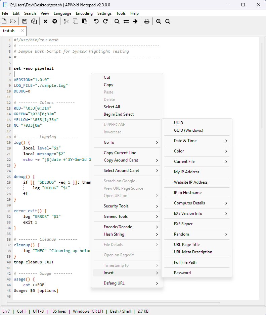Screen dimensions: 266x315
Task: Click the Replace double-arrow icon
Action: (x=126, y=21)
